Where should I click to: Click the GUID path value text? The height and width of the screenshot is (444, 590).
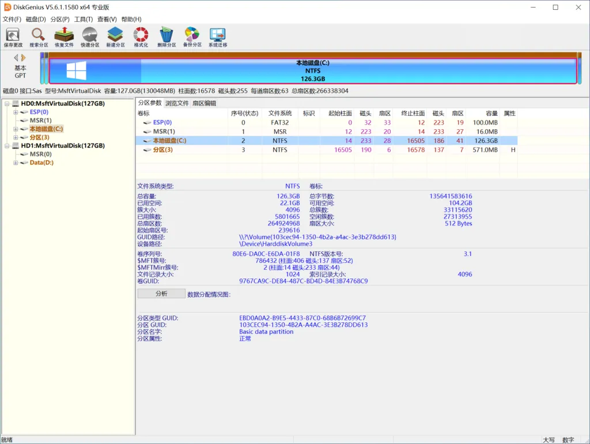pos(317,237)
